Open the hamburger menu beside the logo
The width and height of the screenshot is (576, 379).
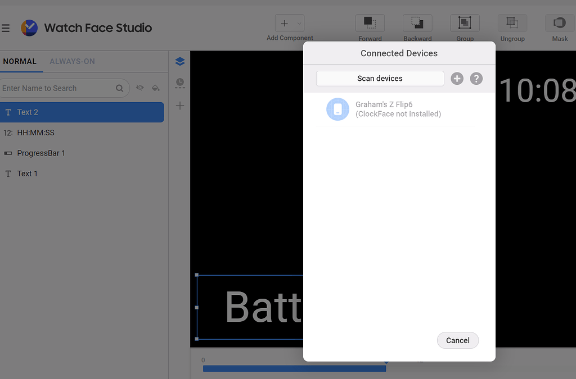click(x=7, y=28)
